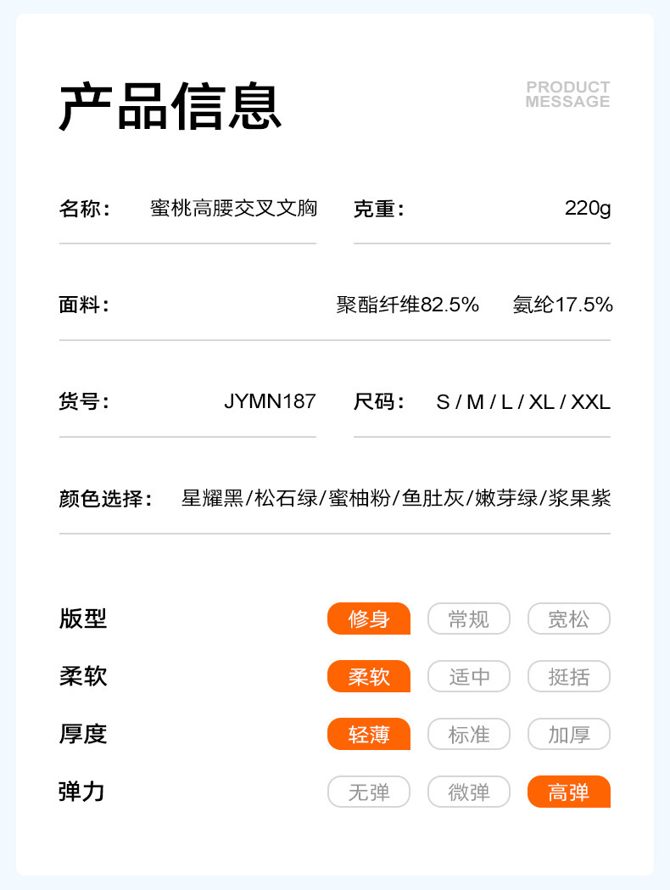Click the 220g weight value
The width and height of the screenshot is (670, 890).
click(x=587, y=208)
